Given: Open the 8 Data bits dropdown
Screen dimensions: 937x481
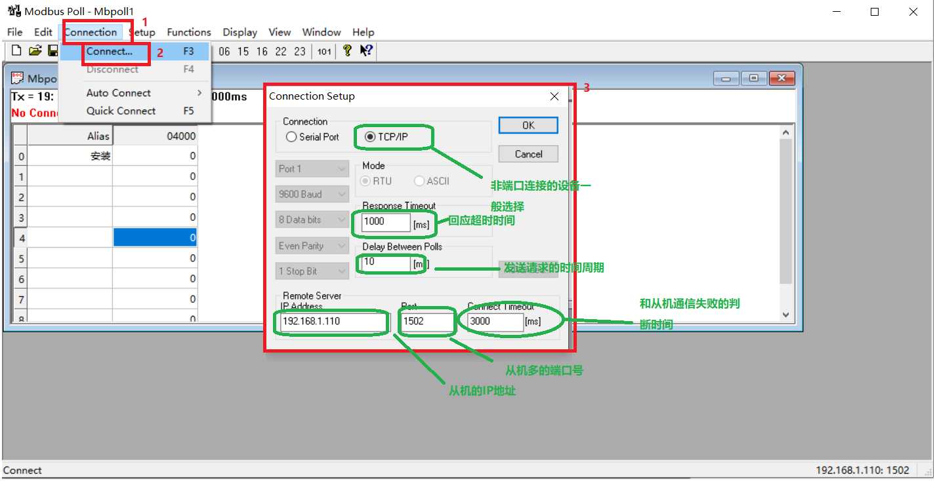Looking at the screenshot, I should 312,220.
